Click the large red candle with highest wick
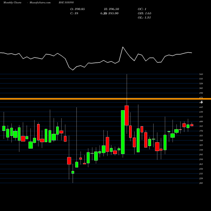This screenshot has width=211, height=211. point(127,116)
